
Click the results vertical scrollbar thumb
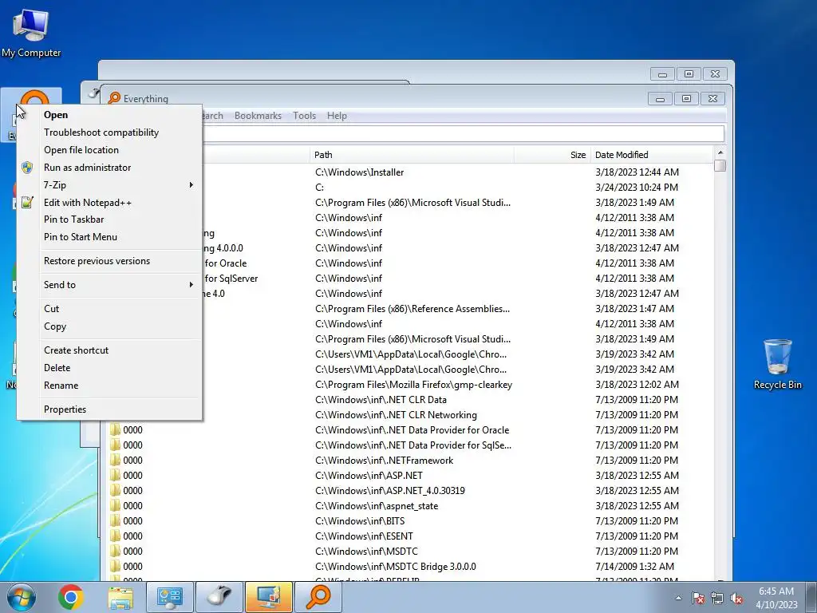(720, 166)
